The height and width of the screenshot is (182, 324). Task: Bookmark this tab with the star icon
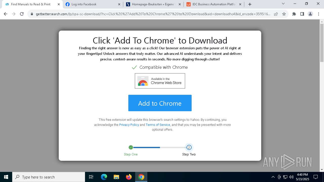pos(284,14)
